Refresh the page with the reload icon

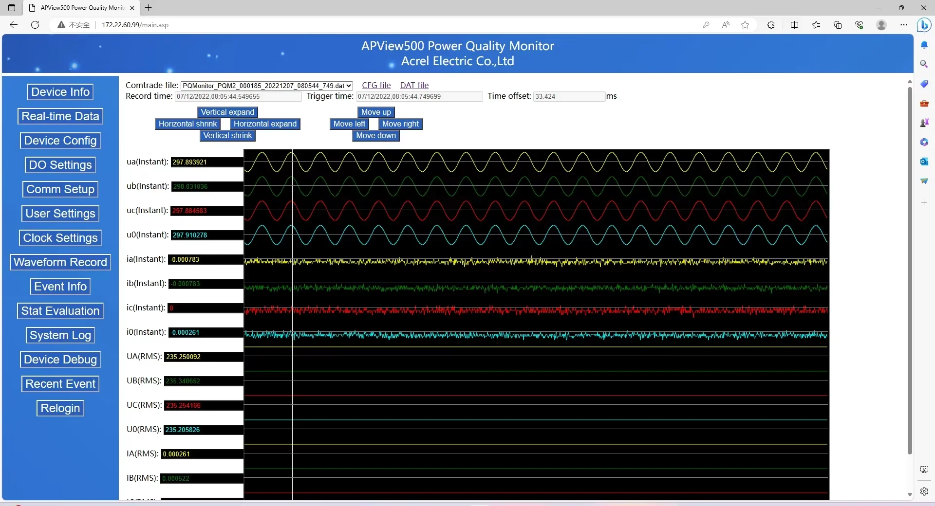[x=35, y=25]
